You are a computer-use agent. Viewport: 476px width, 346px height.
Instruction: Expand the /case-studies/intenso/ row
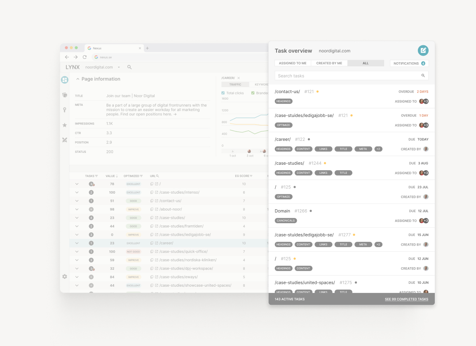click(x=77, y=192)
